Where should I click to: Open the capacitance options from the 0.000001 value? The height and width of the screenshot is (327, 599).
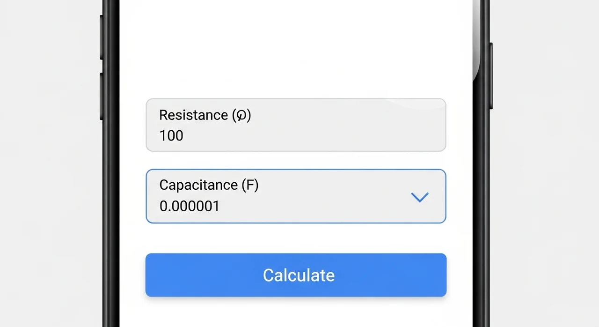pos(190,206)
